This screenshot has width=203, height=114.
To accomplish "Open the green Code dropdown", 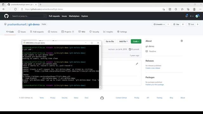I will click(136, 41).
